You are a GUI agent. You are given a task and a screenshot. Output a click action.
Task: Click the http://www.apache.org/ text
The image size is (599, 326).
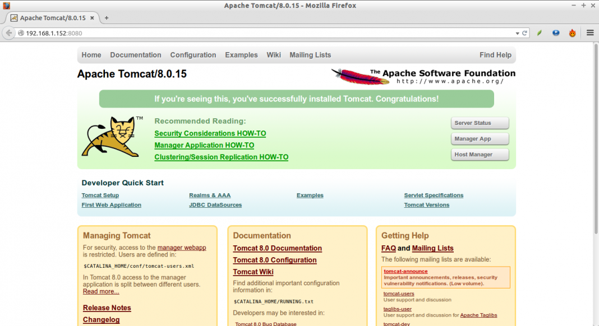[x=450, y=81]
